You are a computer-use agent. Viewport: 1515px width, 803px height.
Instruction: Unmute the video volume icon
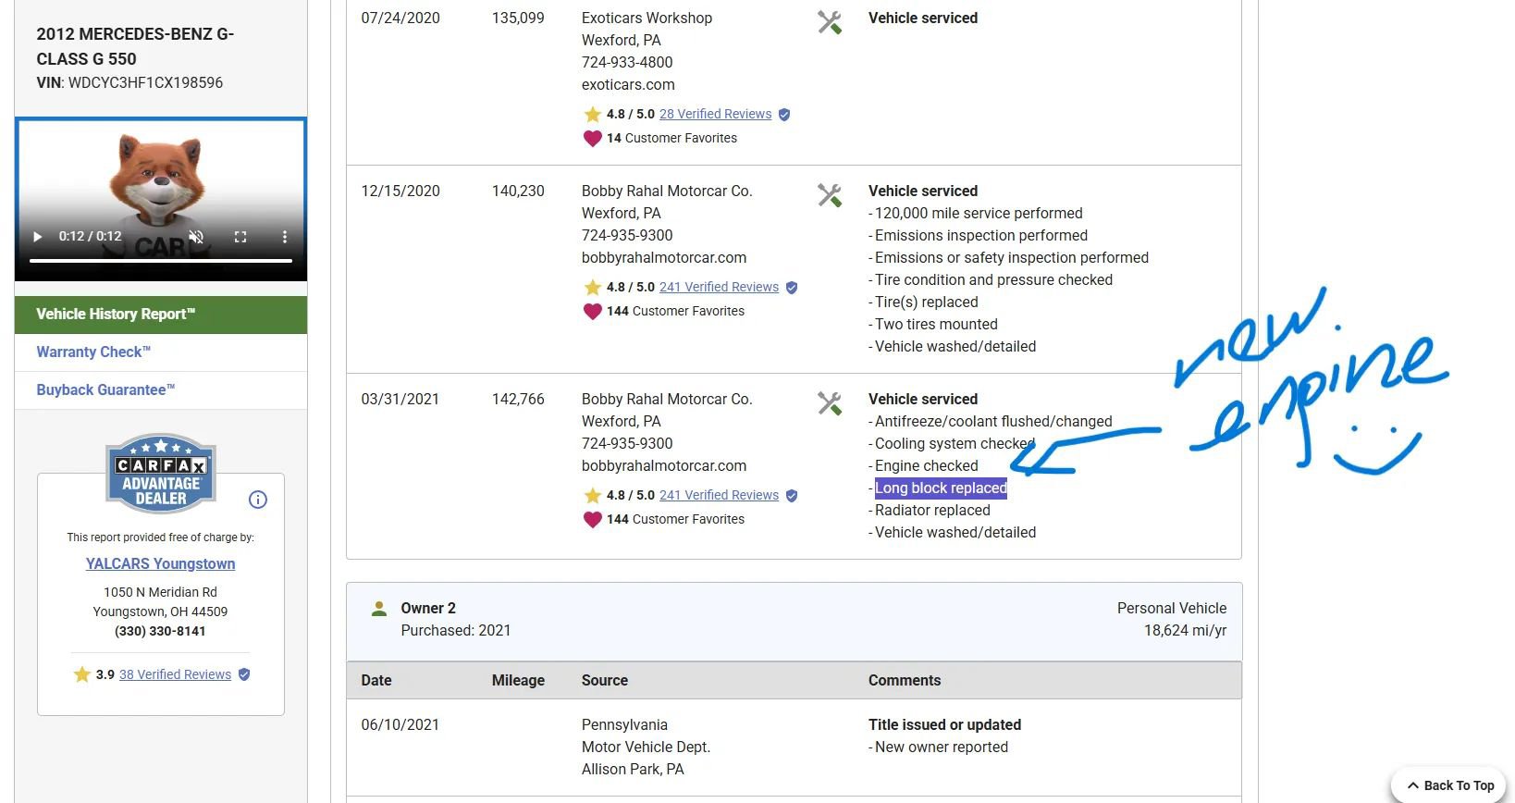pyautogui.click(x=196, y=237)
